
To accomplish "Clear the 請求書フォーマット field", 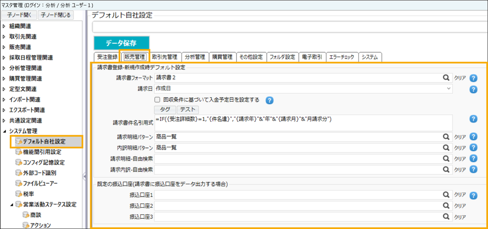I will click(x=460, y=78).
